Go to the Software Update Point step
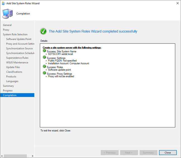Viewport: 181px width, 158px height. 19,39
